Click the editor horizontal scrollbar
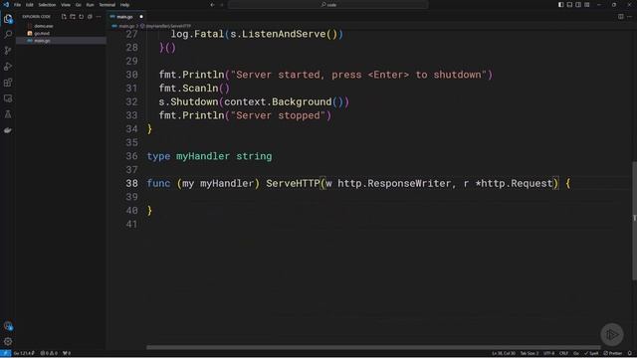This screenshot has height=358, width=637. coord(373,347)
